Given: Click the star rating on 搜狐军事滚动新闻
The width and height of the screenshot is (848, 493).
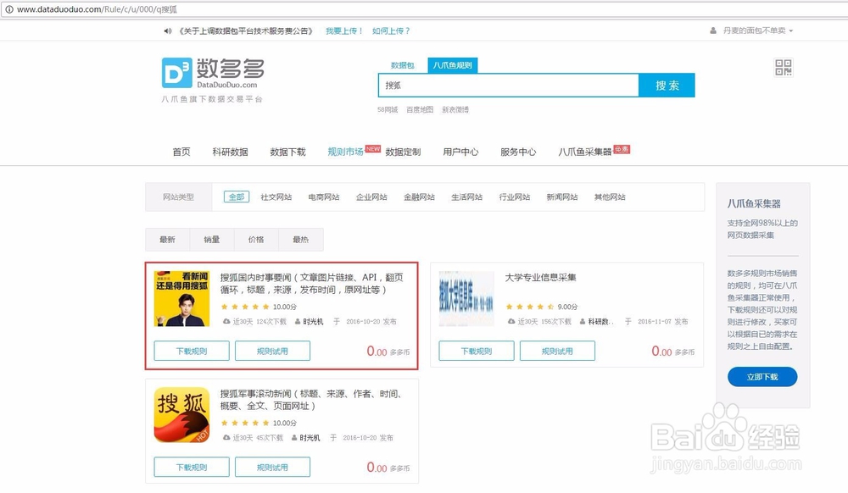Looking at the screenshot, I should coord(245,423).
